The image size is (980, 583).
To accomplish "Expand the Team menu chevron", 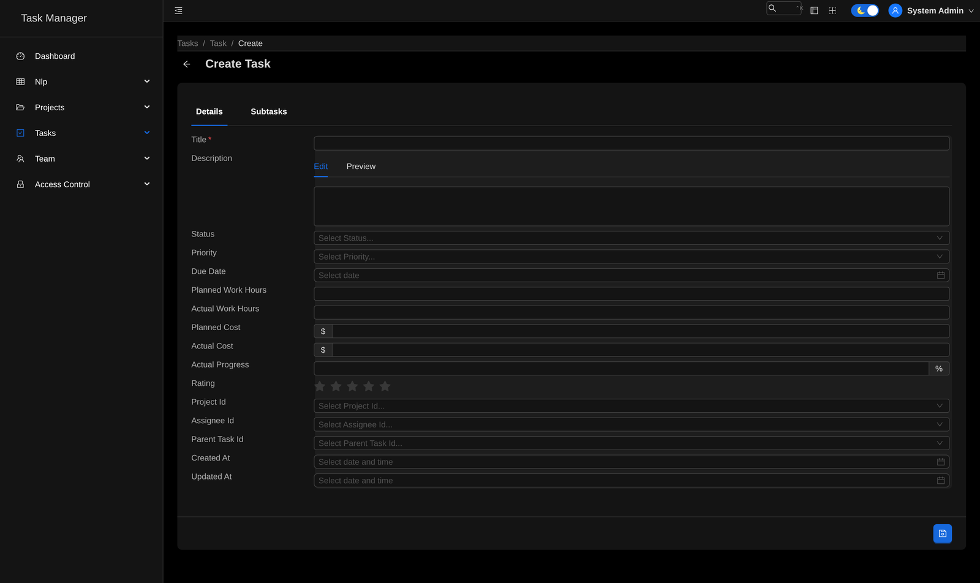I will coord(147,159).
